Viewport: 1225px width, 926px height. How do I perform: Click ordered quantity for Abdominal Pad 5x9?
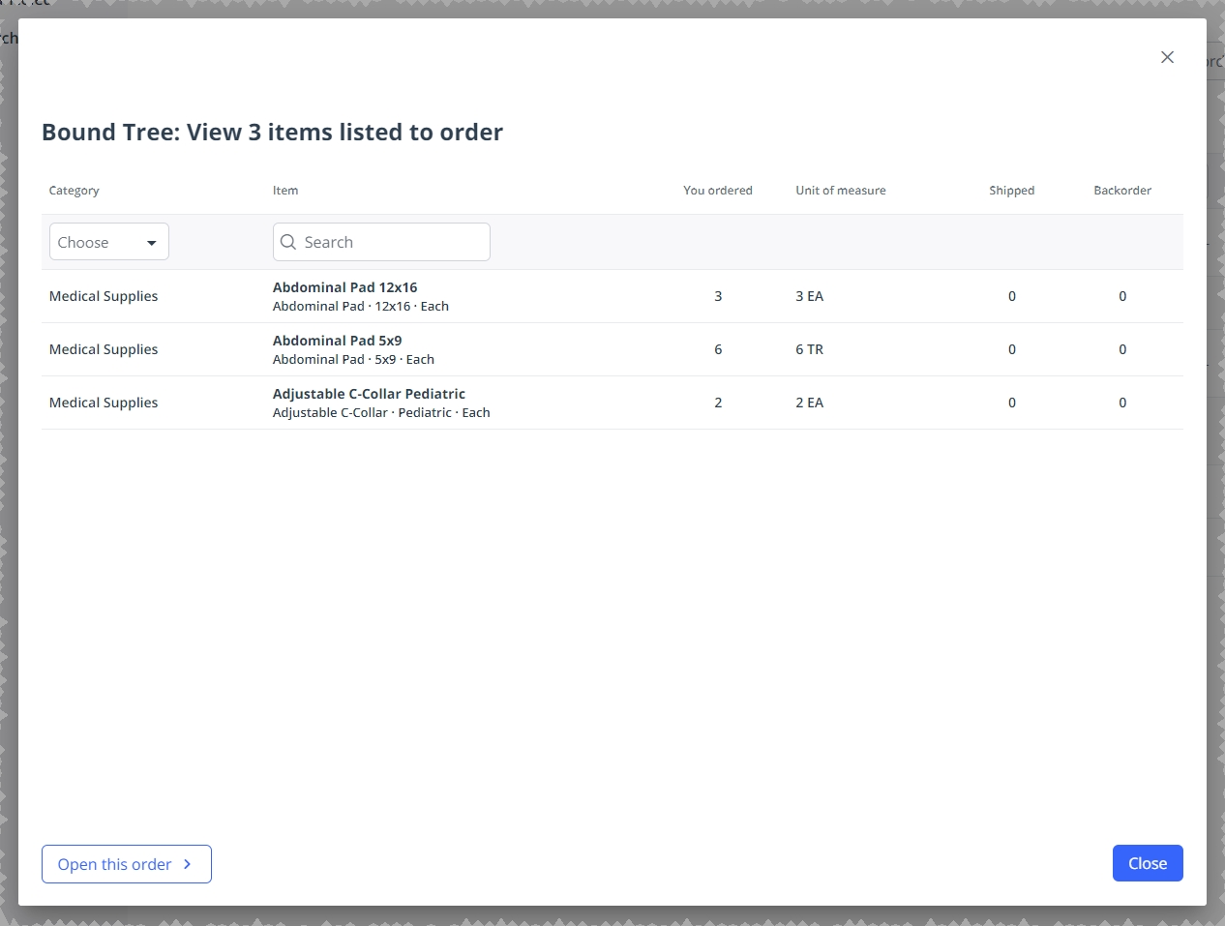718,349
